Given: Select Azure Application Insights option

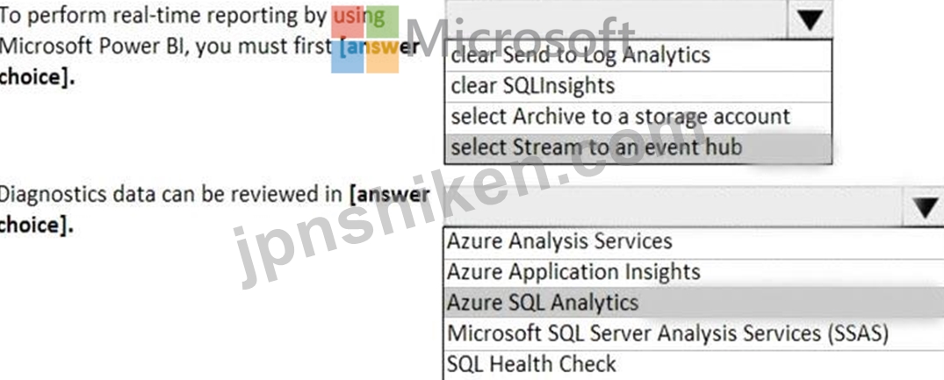Looking at the screenshot, I should click(x=694, y=273).
